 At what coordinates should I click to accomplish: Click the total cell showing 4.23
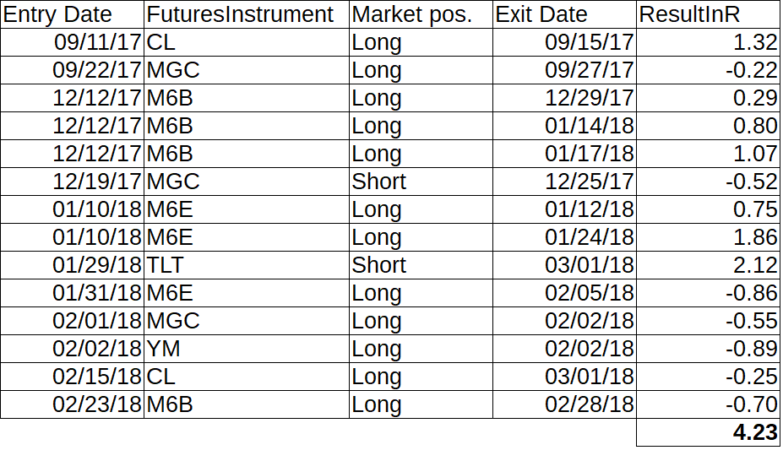click(708, 432)
